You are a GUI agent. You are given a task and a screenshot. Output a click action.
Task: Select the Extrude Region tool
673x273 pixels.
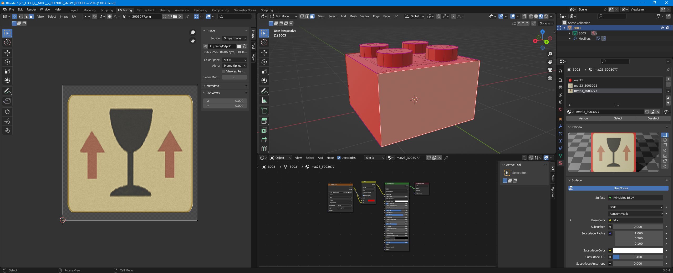point(264,121)
